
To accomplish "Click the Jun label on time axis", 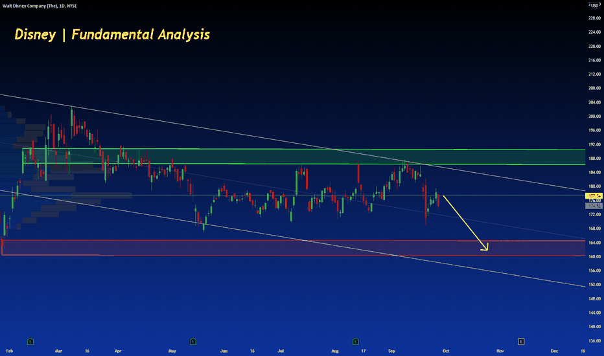I will pos(224,351).
